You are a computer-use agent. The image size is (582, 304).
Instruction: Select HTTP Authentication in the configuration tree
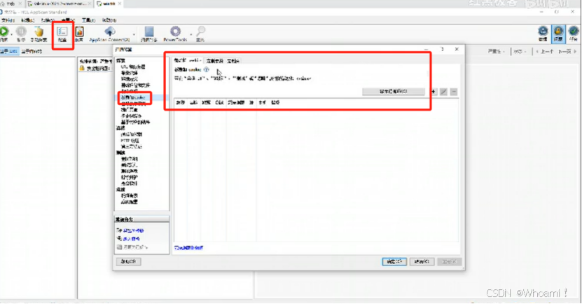(130, 141)
